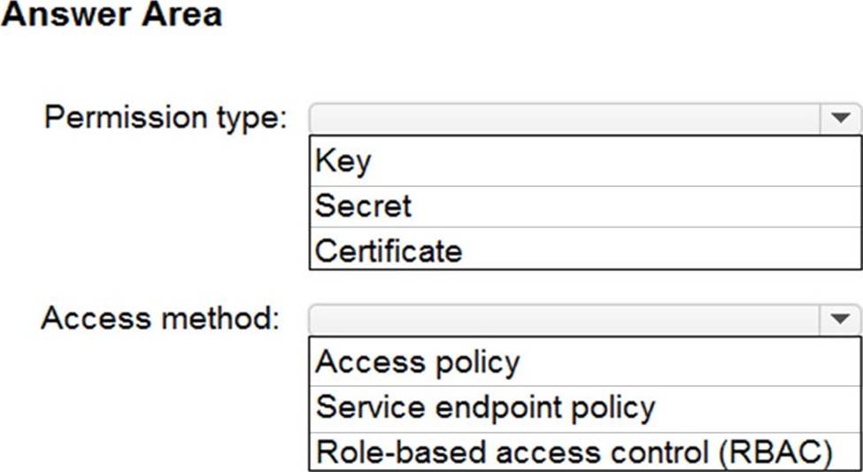This screenshot has width=863, height=472.
Task: Click the Access method label
Action: [x=160, y=318]
